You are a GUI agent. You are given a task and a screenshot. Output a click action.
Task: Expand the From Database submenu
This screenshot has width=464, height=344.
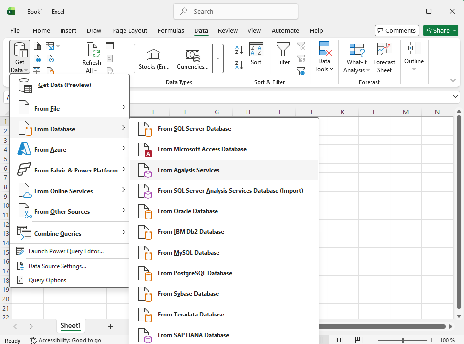[70, 129]
